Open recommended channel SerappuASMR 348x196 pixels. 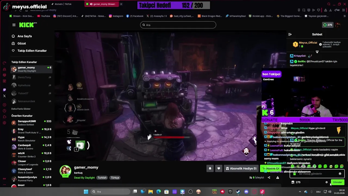click(x=31, y=123)
